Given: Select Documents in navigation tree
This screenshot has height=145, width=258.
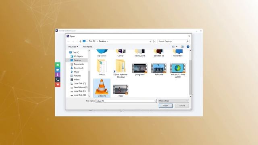Looking at the screenshot, I should [x=79, y=64].
